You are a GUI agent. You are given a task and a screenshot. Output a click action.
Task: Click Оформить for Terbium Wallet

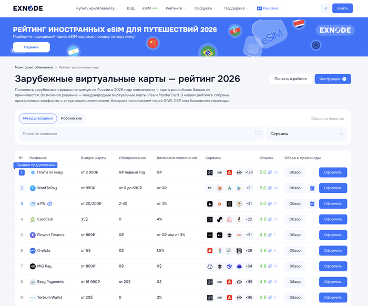click(333, 298)
